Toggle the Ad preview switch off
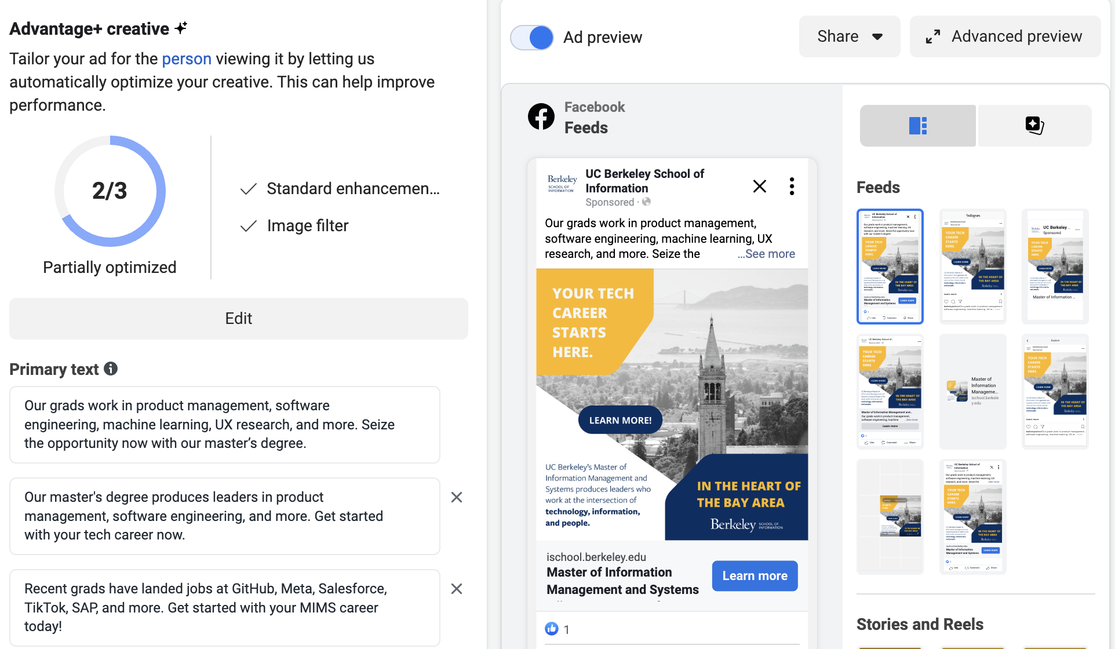Image resolution: width=1115 pixels, height=649 pixels. pyautogui.click(x=532, y=38)
